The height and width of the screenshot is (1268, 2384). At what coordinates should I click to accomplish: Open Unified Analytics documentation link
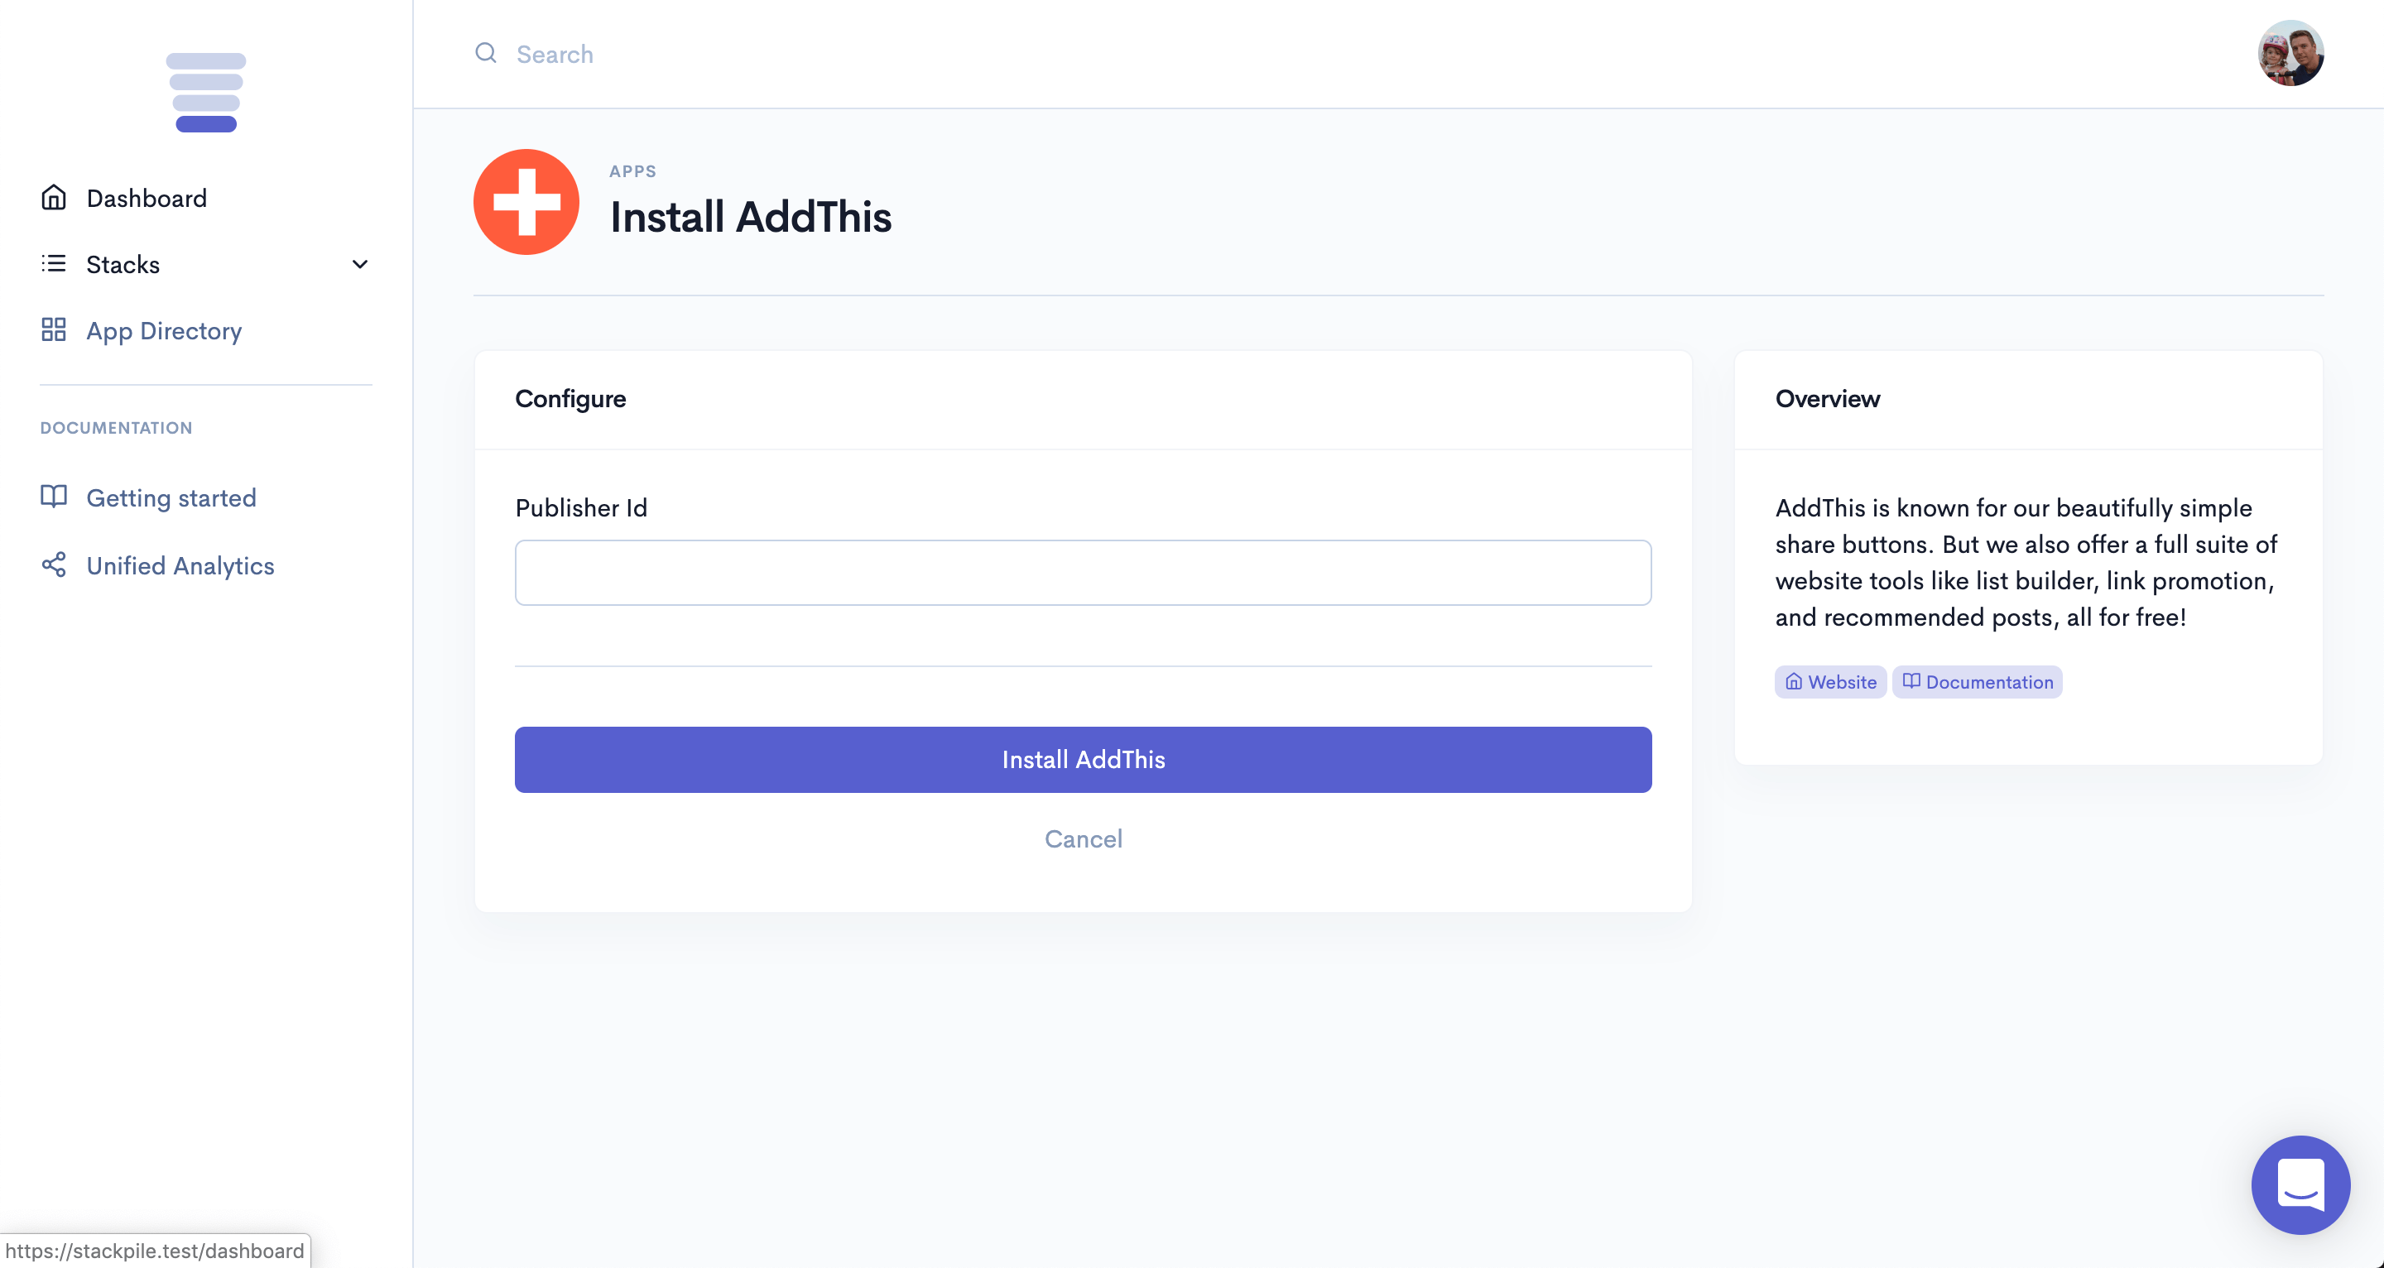180,565
